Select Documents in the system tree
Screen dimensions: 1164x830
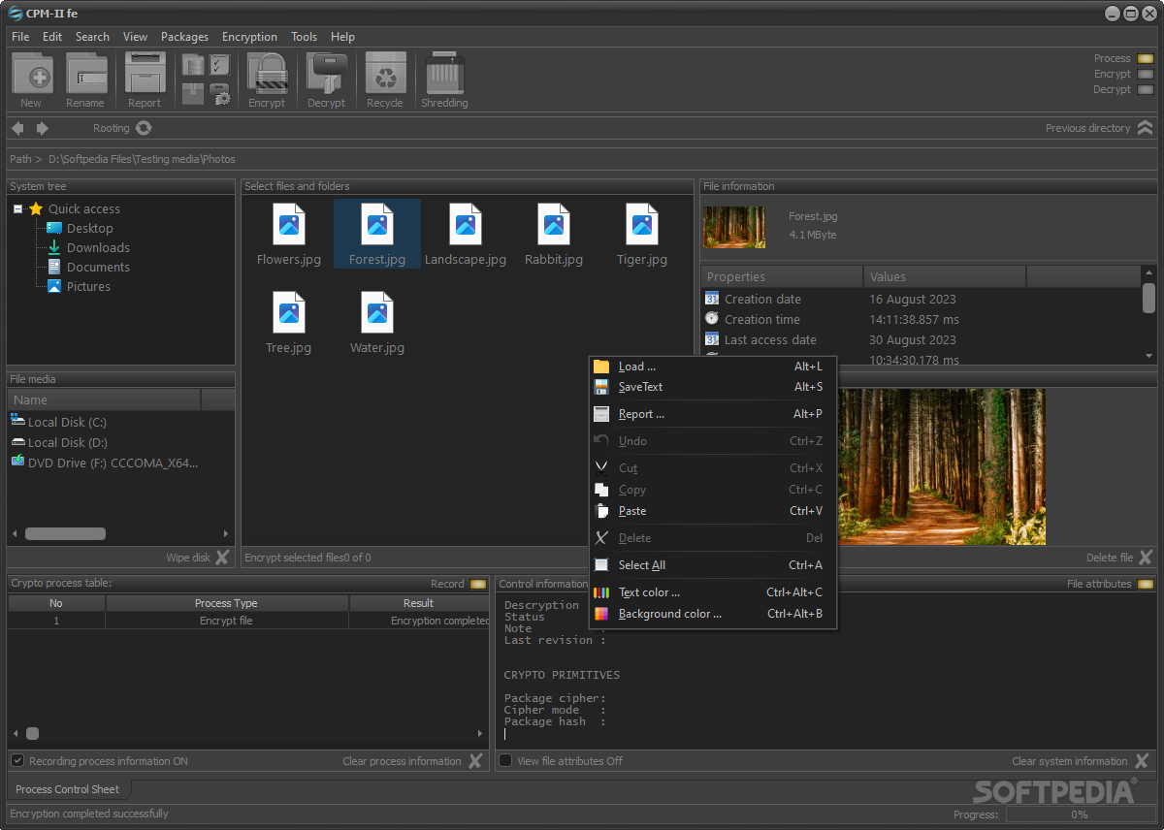click(x=98, y=267)
